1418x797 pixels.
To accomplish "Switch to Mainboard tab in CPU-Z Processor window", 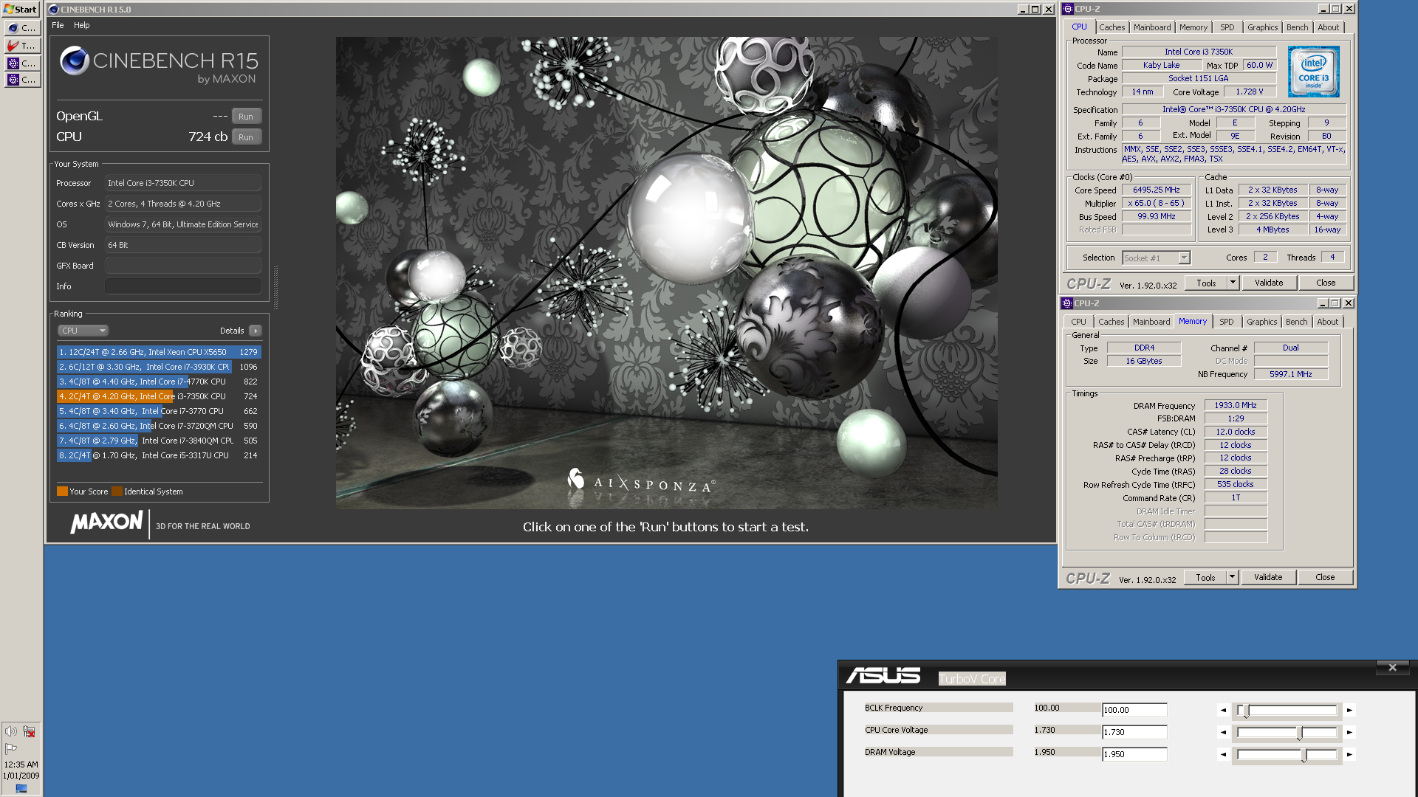I will 1152,27.
